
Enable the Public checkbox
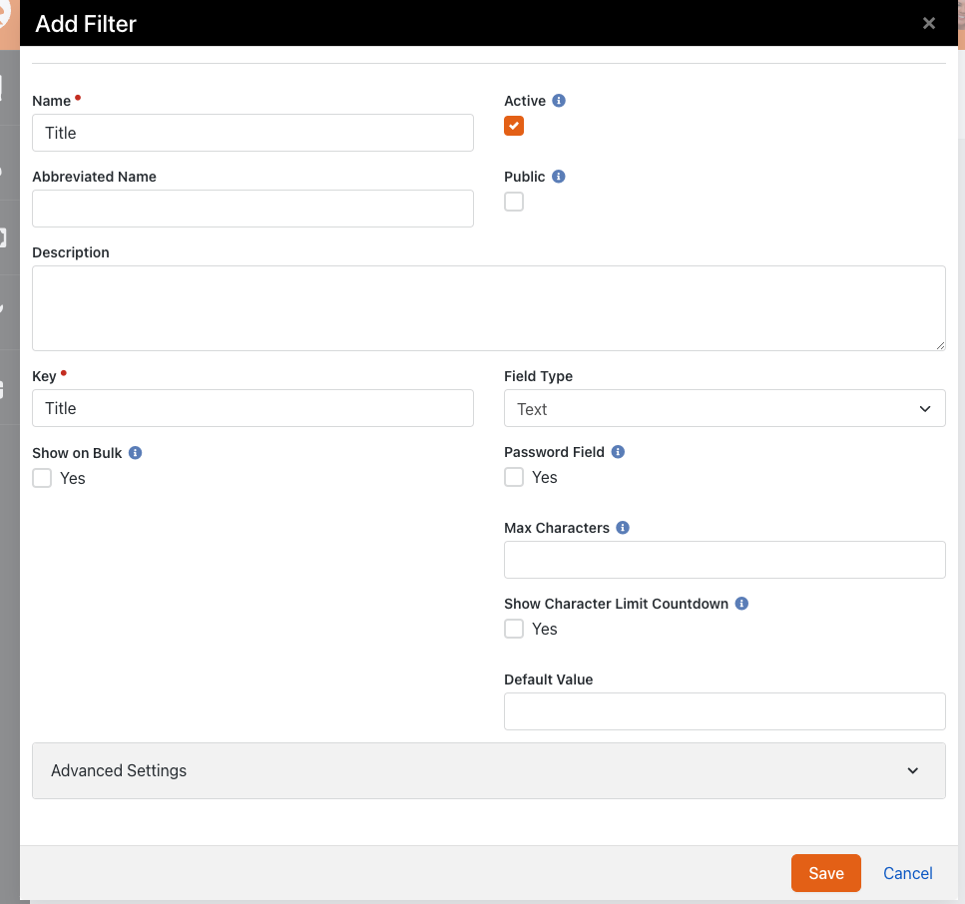point(514,202)
